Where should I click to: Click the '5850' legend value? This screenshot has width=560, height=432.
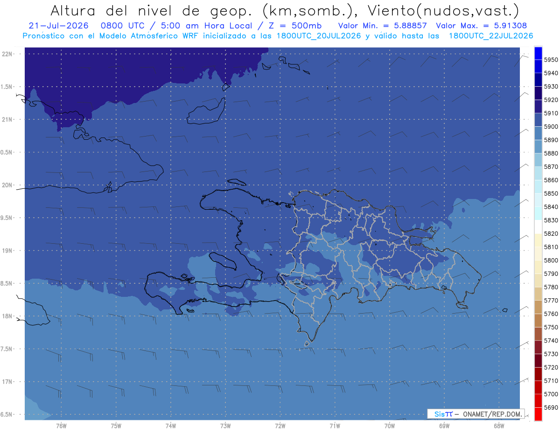(x=550, y=193)
